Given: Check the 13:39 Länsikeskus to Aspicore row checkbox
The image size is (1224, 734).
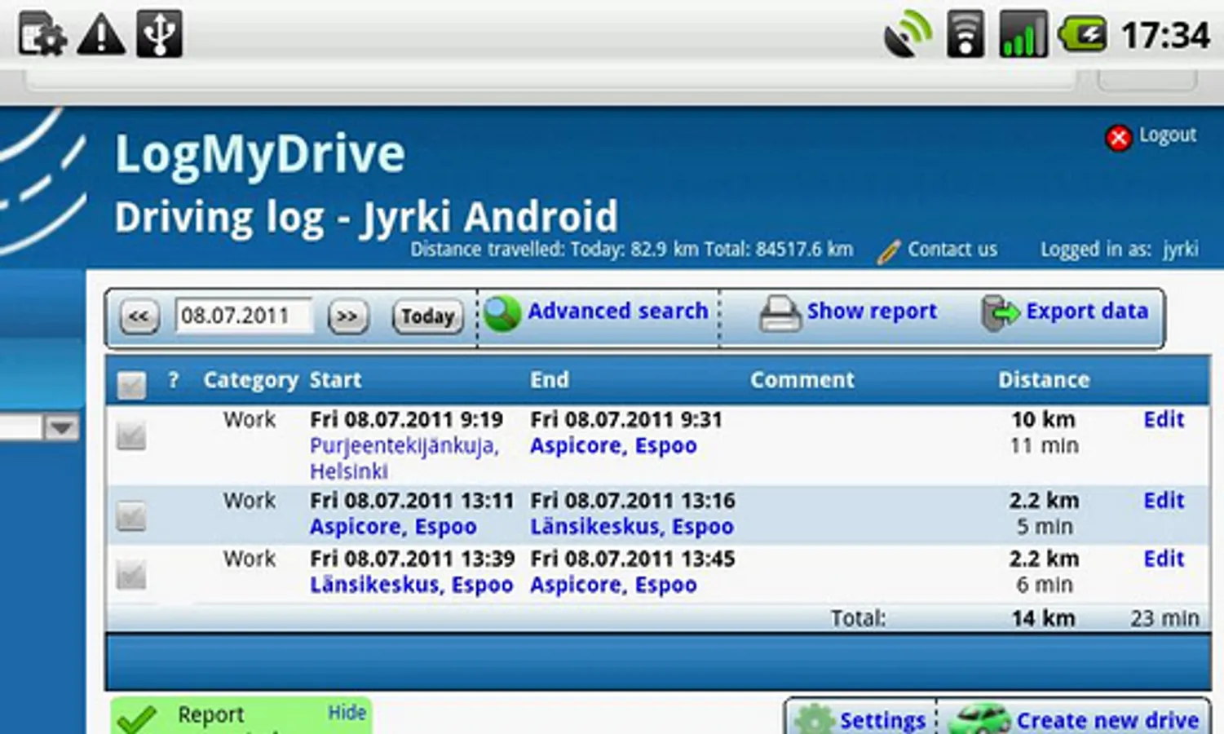Looking at the screenshot, I should coord(131,574).
